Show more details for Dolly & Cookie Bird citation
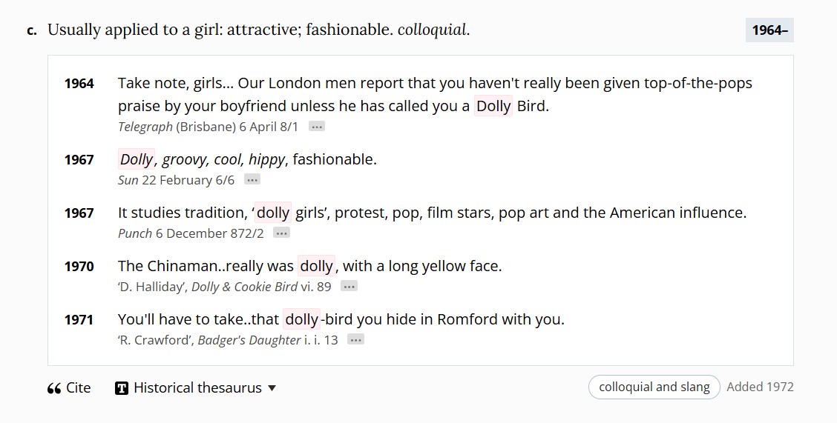Image resolution: width=837 pixels, height=423 pixels. click(x=349, y=287)
